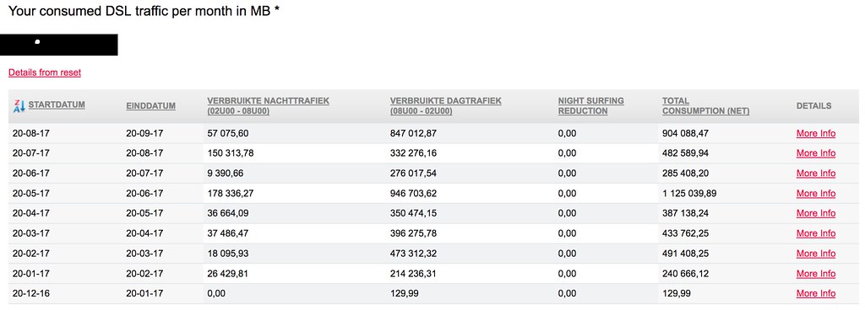This screenshot has width=865, height=310.
Task: Click the blacked-out account name box
Action: [x=58, y=45]
